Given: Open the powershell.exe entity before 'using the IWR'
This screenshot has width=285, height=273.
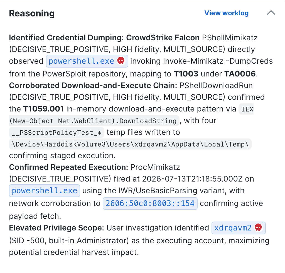Looking at the screenshot, I should click(x=45, y=191).
